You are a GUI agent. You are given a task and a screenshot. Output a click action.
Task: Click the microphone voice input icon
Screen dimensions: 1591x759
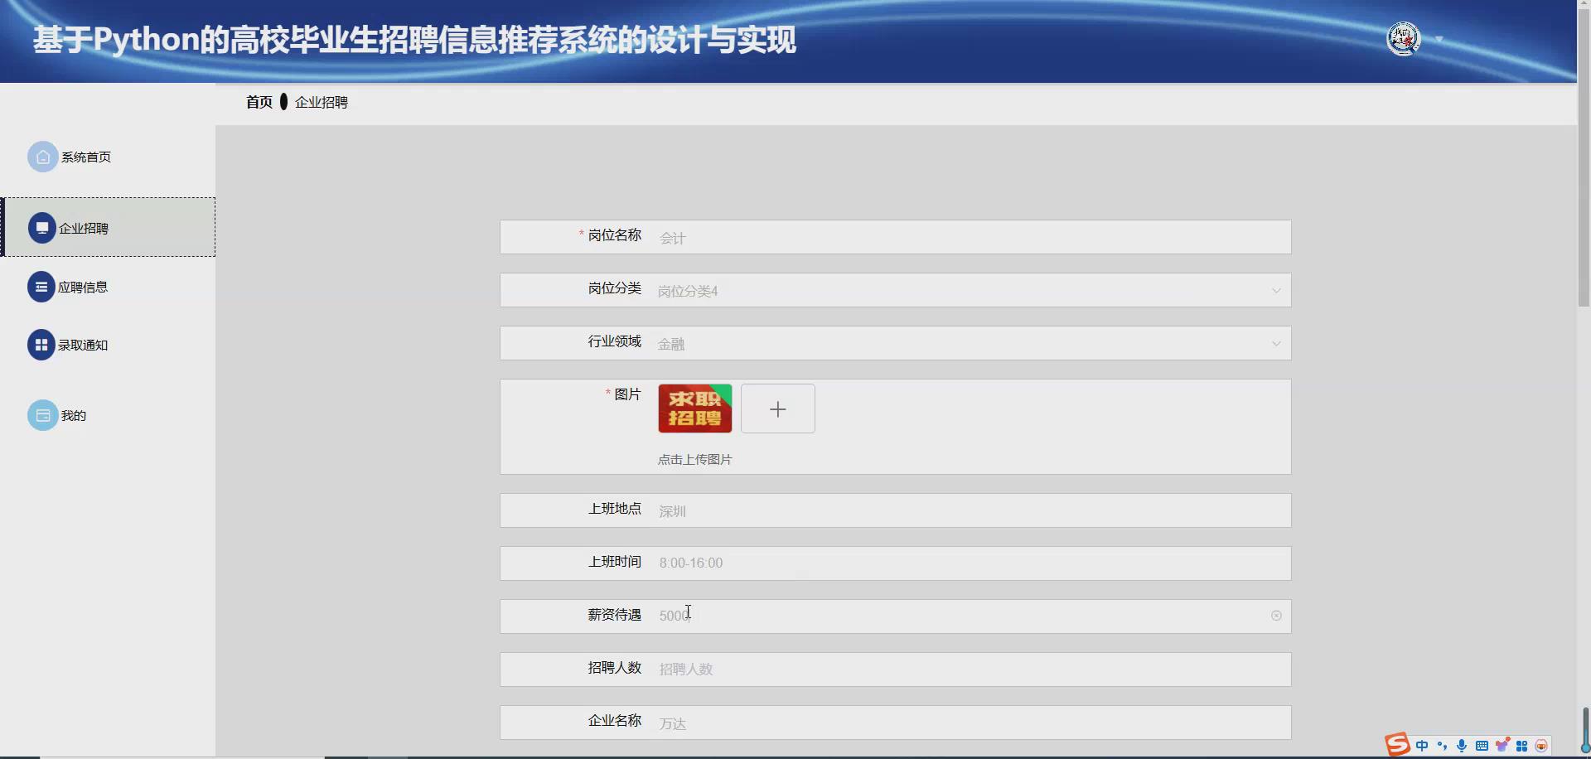[x=1462, y=746]
